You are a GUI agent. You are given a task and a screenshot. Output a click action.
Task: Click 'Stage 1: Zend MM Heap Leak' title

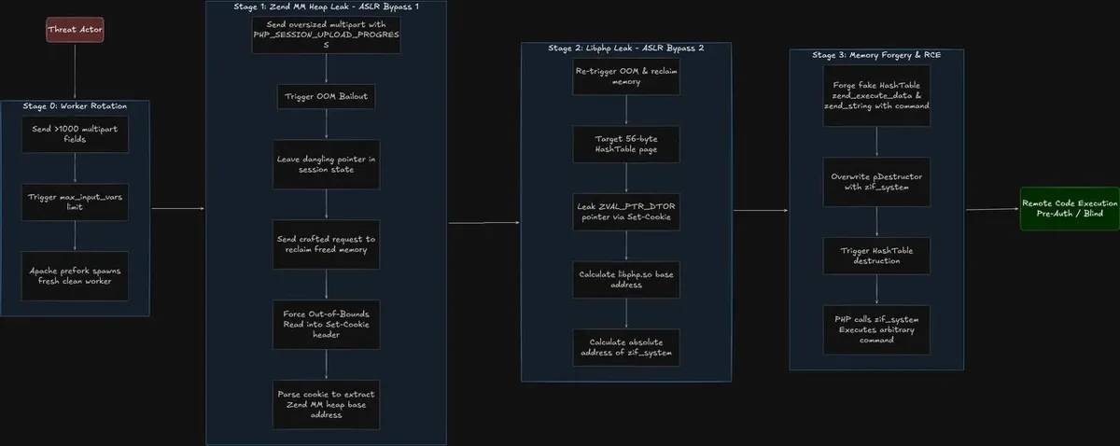click(326, 7)
